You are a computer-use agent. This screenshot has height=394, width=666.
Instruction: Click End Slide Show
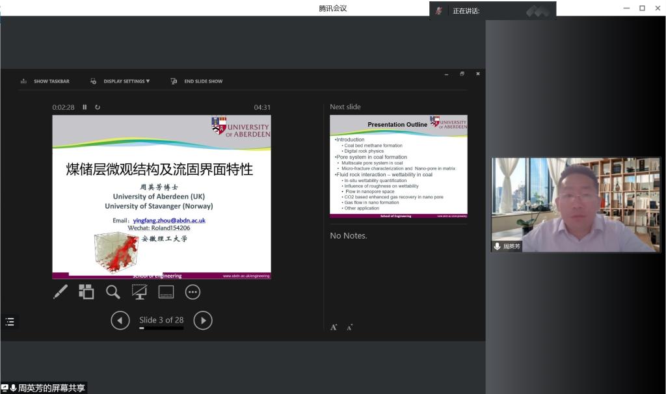tap(197, 81)
